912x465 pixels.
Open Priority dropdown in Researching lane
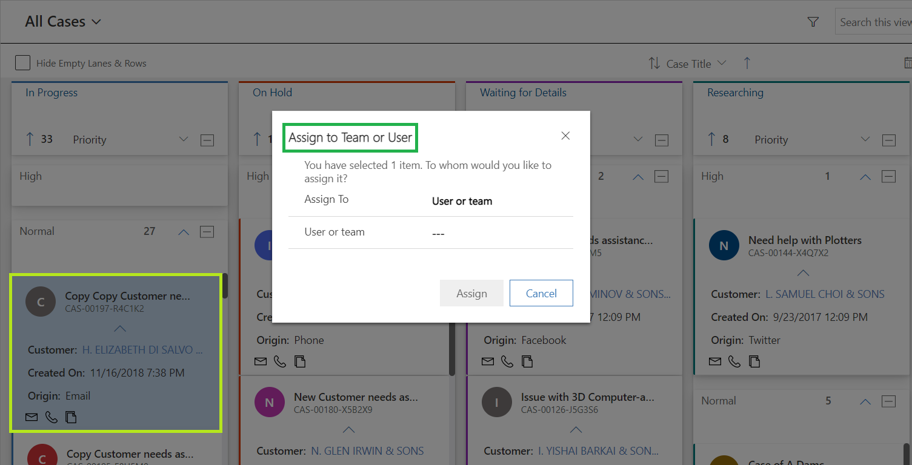point(865,140)
